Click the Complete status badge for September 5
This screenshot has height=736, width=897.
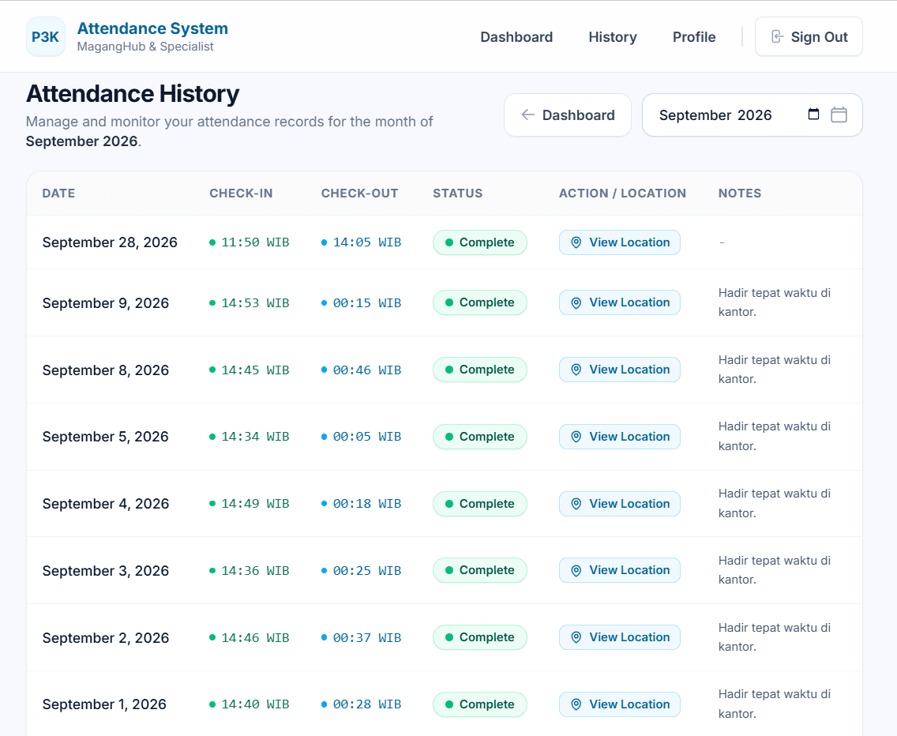click(x=480, y=437)
